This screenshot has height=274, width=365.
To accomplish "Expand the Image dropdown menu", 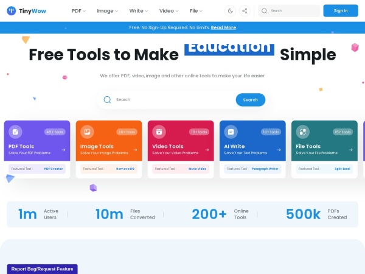I will point(108,10).
